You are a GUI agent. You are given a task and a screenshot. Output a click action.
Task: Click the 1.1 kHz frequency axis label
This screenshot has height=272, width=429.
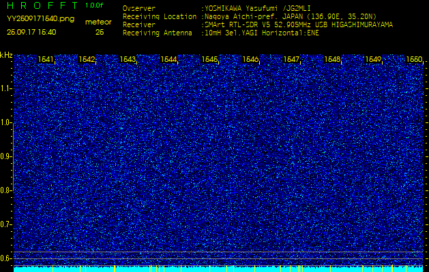pyautogui.click(x=5, y=88)
